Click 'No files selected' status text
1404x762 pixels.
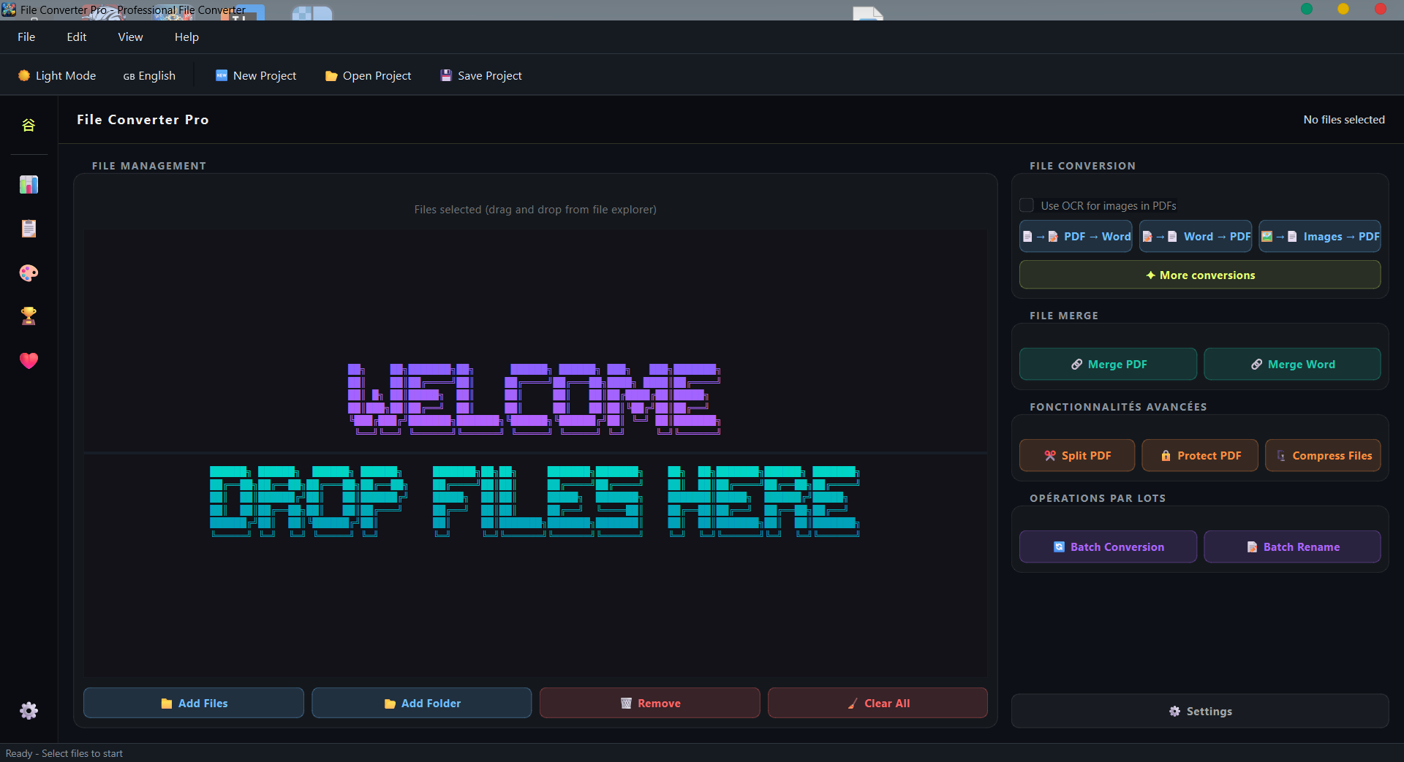point(1344,119)
